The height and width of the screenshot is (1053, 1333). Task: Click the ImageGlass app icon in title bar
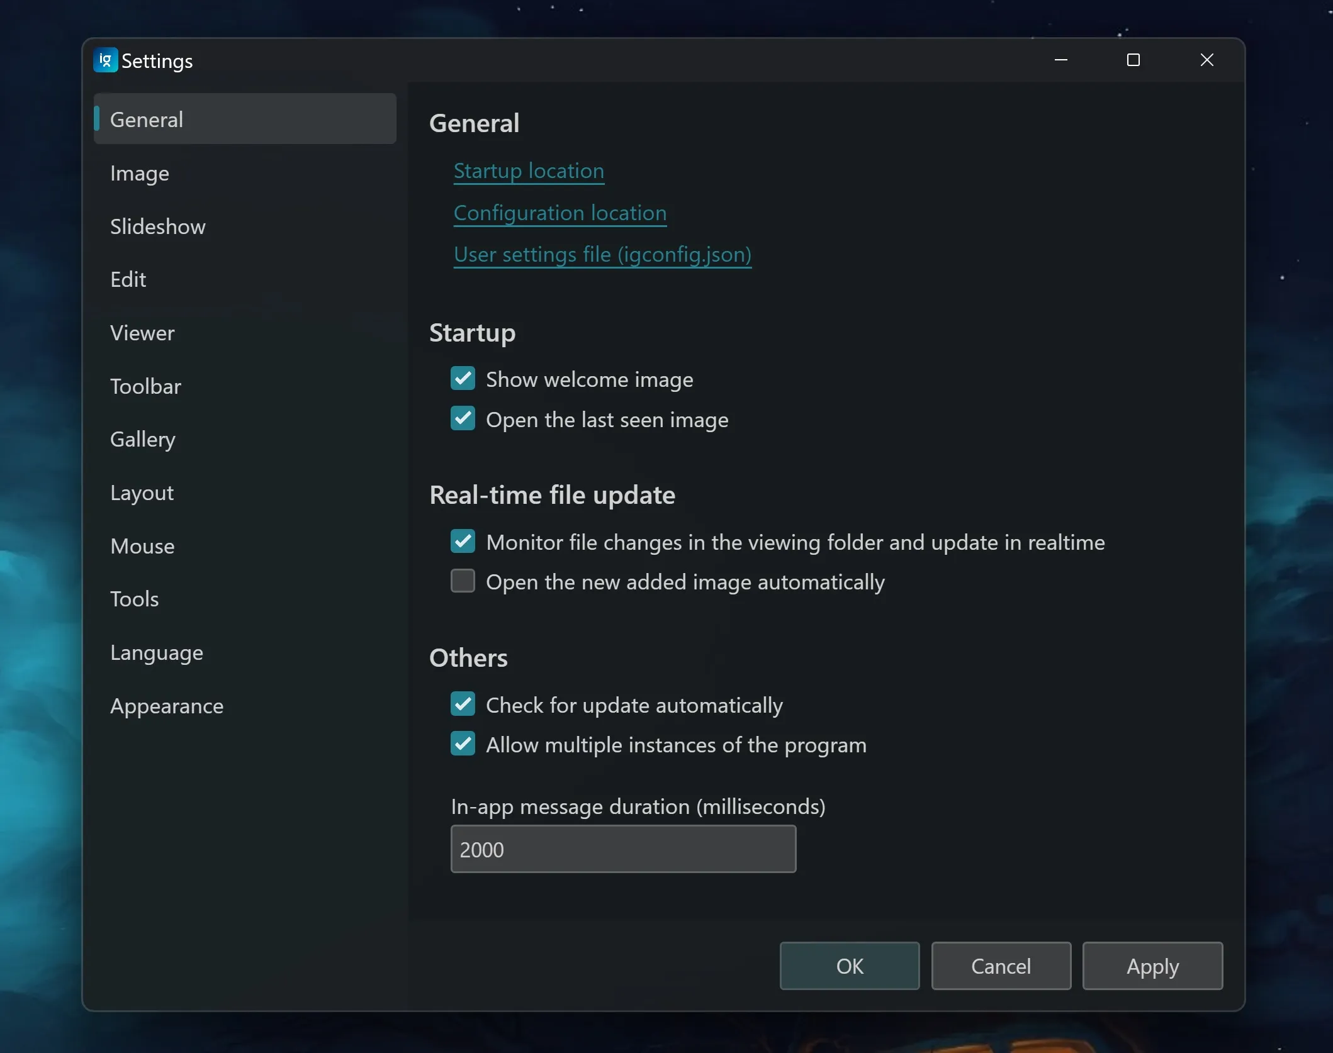(105, 60)
